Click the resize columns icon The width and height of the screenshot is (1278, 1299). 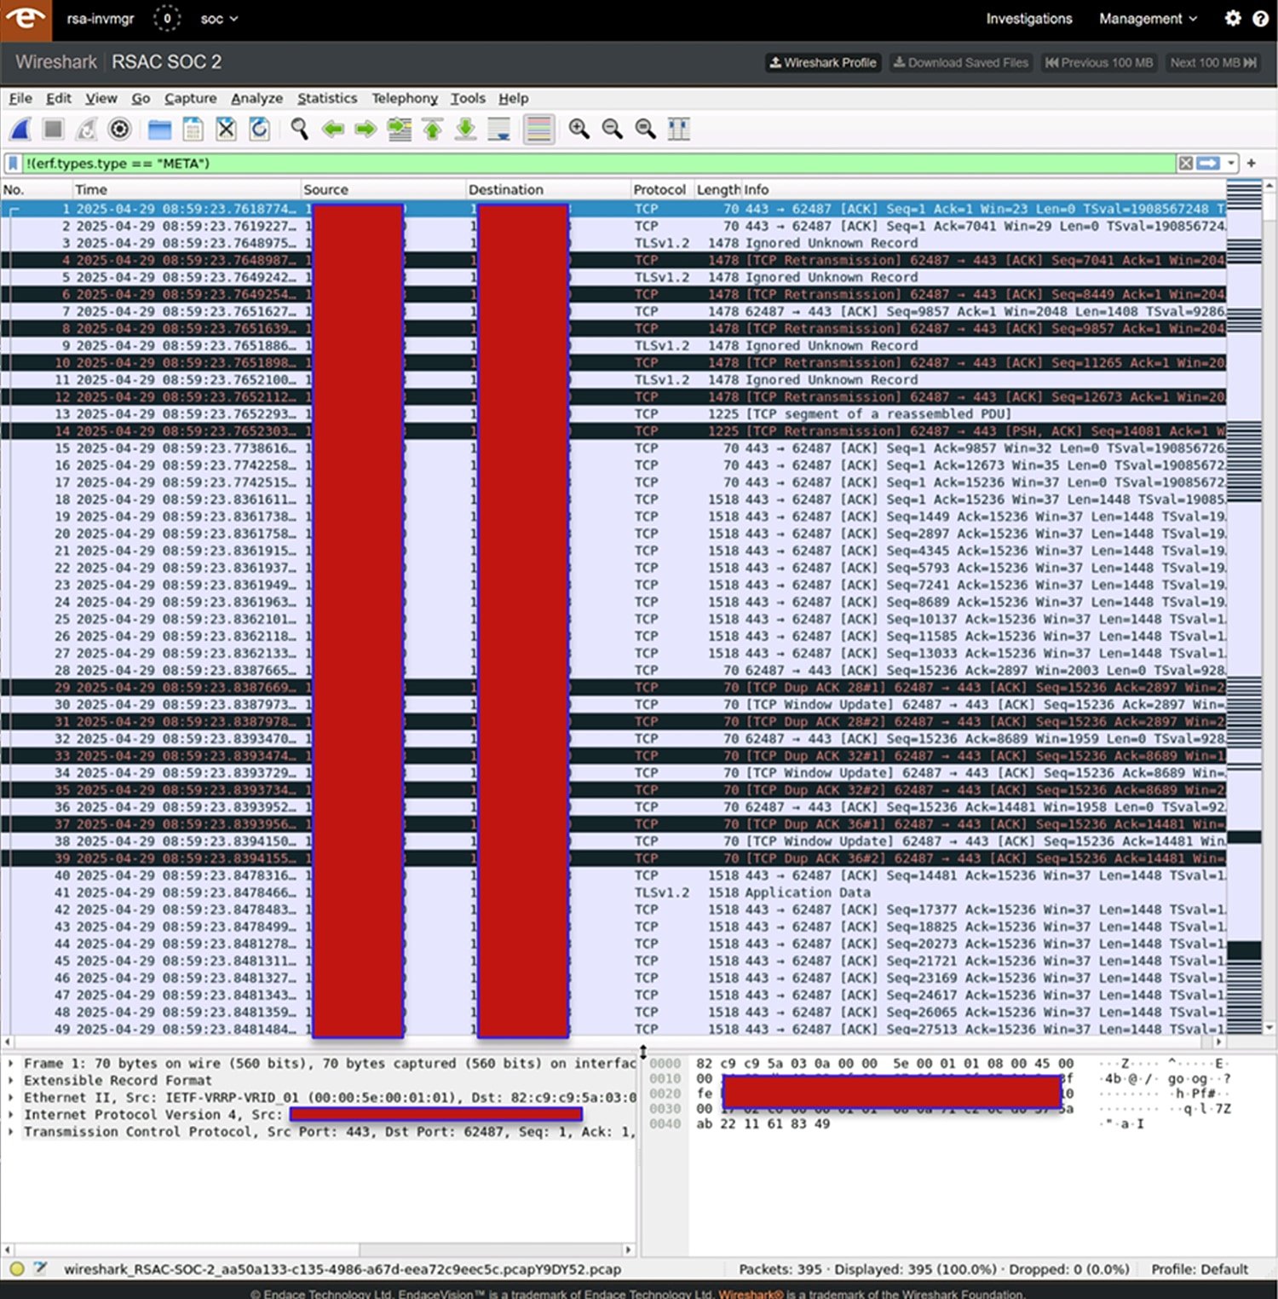tap(679, 130)
